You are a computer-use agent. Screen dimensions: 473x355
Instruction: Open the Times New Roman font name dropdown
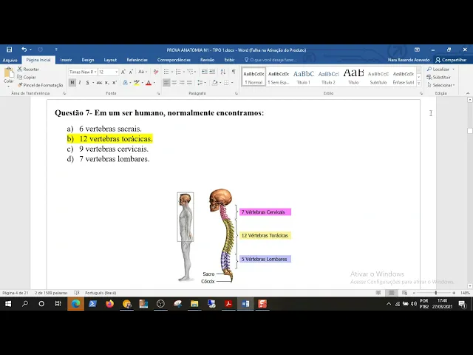95,72
